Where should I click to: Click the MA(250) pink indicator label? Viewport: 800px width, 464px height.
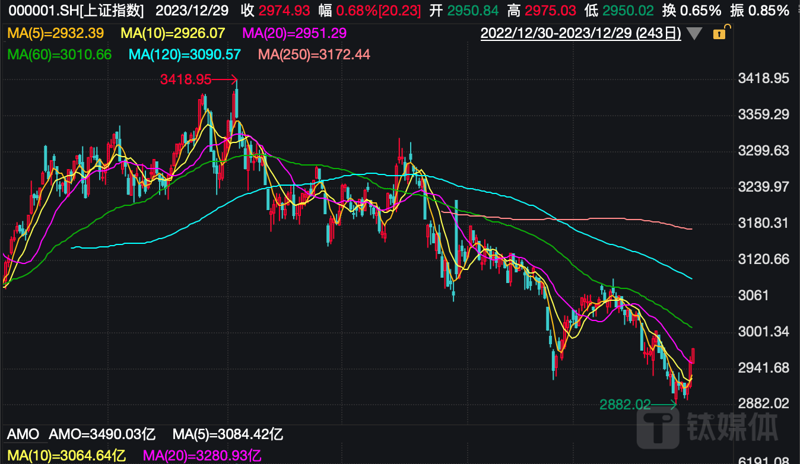point(314,55)
